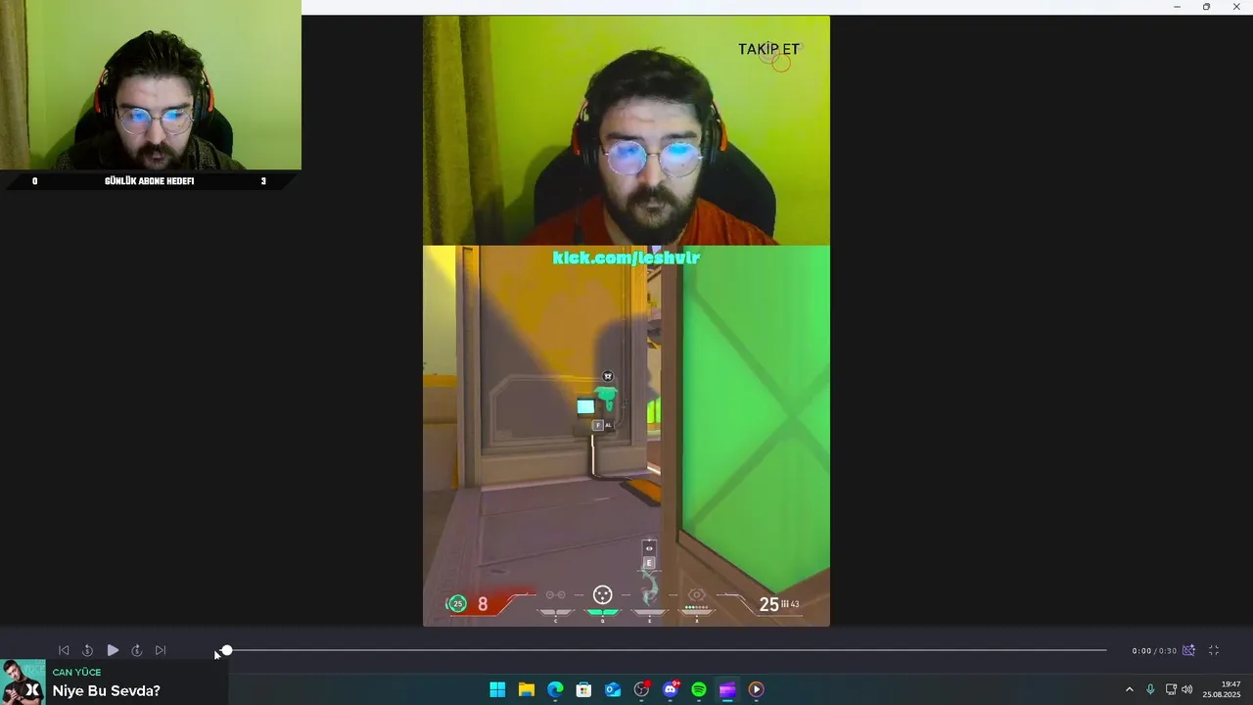The height and width of the screenshot is (705, 1253).
Task: Seek to middle of video timeline
Action: coord(666,650)
